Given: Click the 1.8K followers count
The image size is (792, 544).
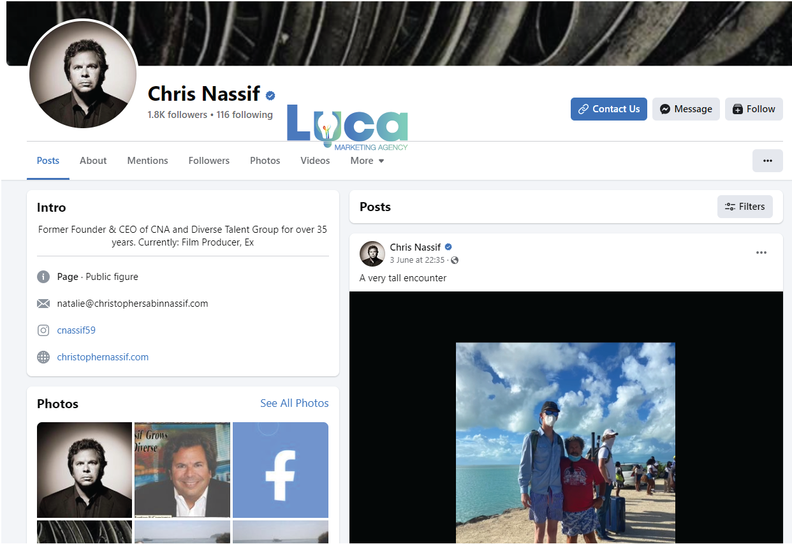Looking at the screenshot, I should 177,115.
